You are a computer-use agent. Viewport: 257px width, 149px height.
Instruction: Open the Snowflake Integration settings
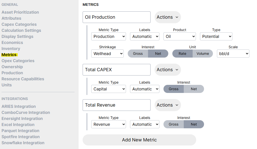click(x=23, y=143)
